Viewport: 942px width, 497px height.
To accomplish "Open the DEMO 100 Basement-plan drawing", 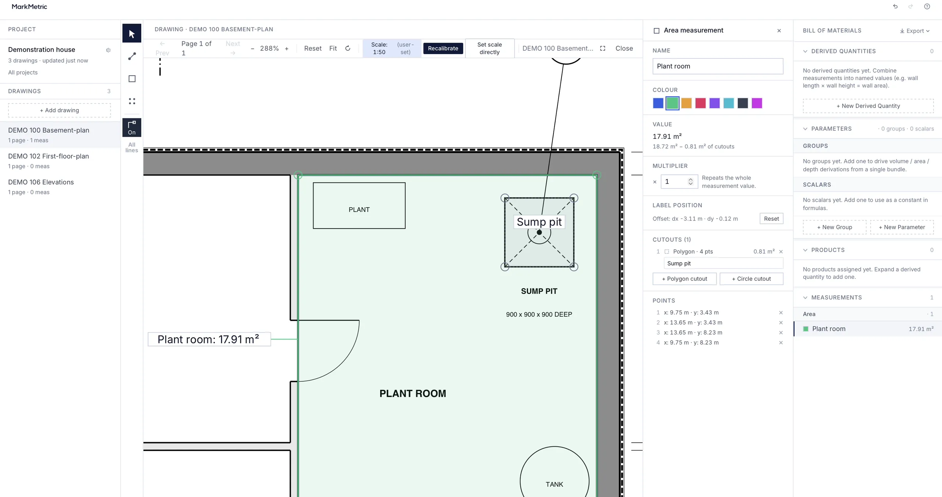I will tap(60, 135).
